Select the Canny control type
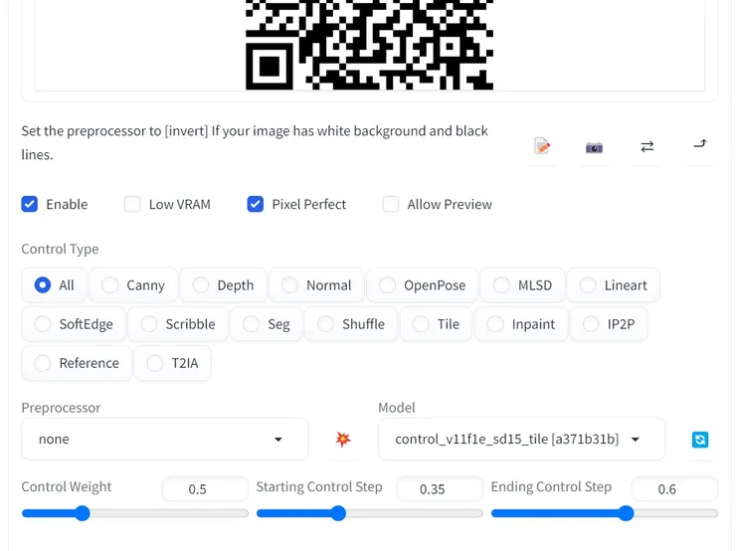This screenshot has width=736, height=551. coord(133,284)
